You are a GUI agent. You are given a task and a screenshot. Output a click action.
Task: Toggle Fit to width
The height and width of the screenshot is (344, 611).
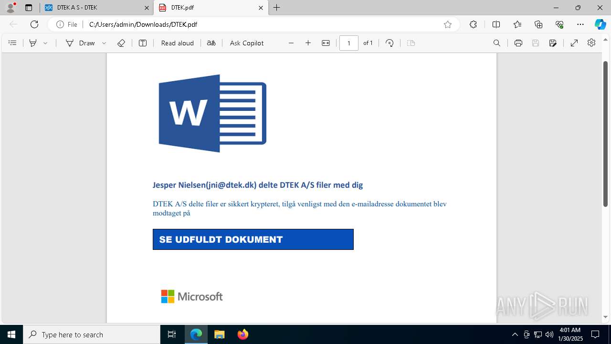[326, 43]
